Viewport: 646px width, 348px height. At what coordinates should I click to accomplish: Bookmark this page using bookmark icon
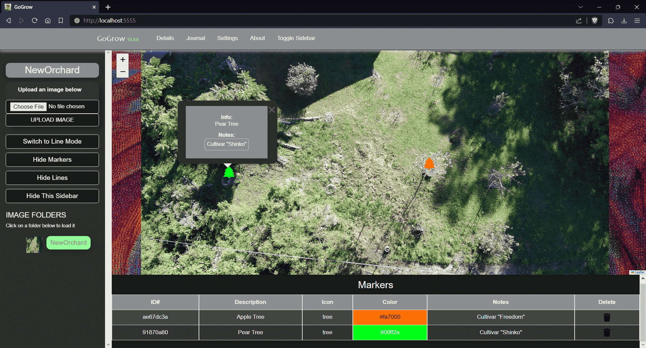(x=61, y=21)
